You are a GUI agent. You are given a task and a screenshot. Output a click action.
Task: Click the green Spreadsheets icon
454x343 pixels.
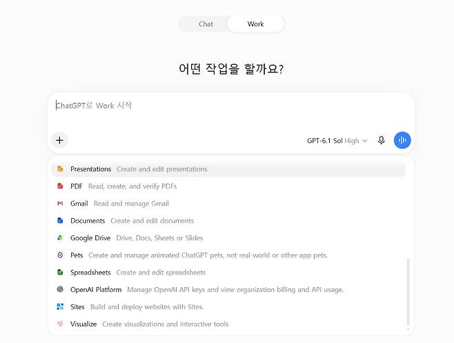tap(60, 272)
